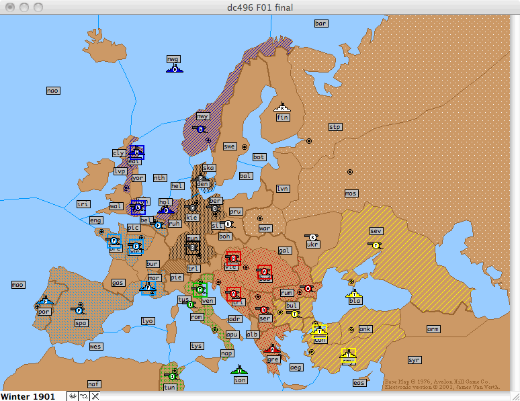The image size is (520, 401).
Task: Select the boxed German army in mun
Action: click(193, 247)
